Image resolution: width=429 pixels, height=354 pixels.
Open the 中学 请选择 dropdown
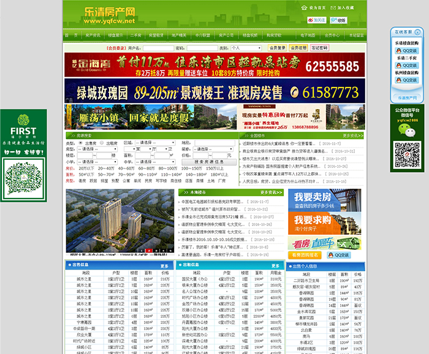(155, 162)
